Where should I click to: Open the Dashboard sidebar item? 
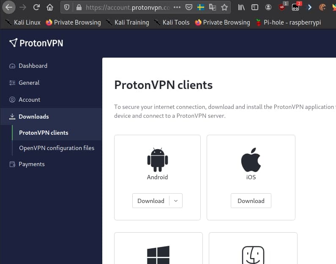(33, 66)
